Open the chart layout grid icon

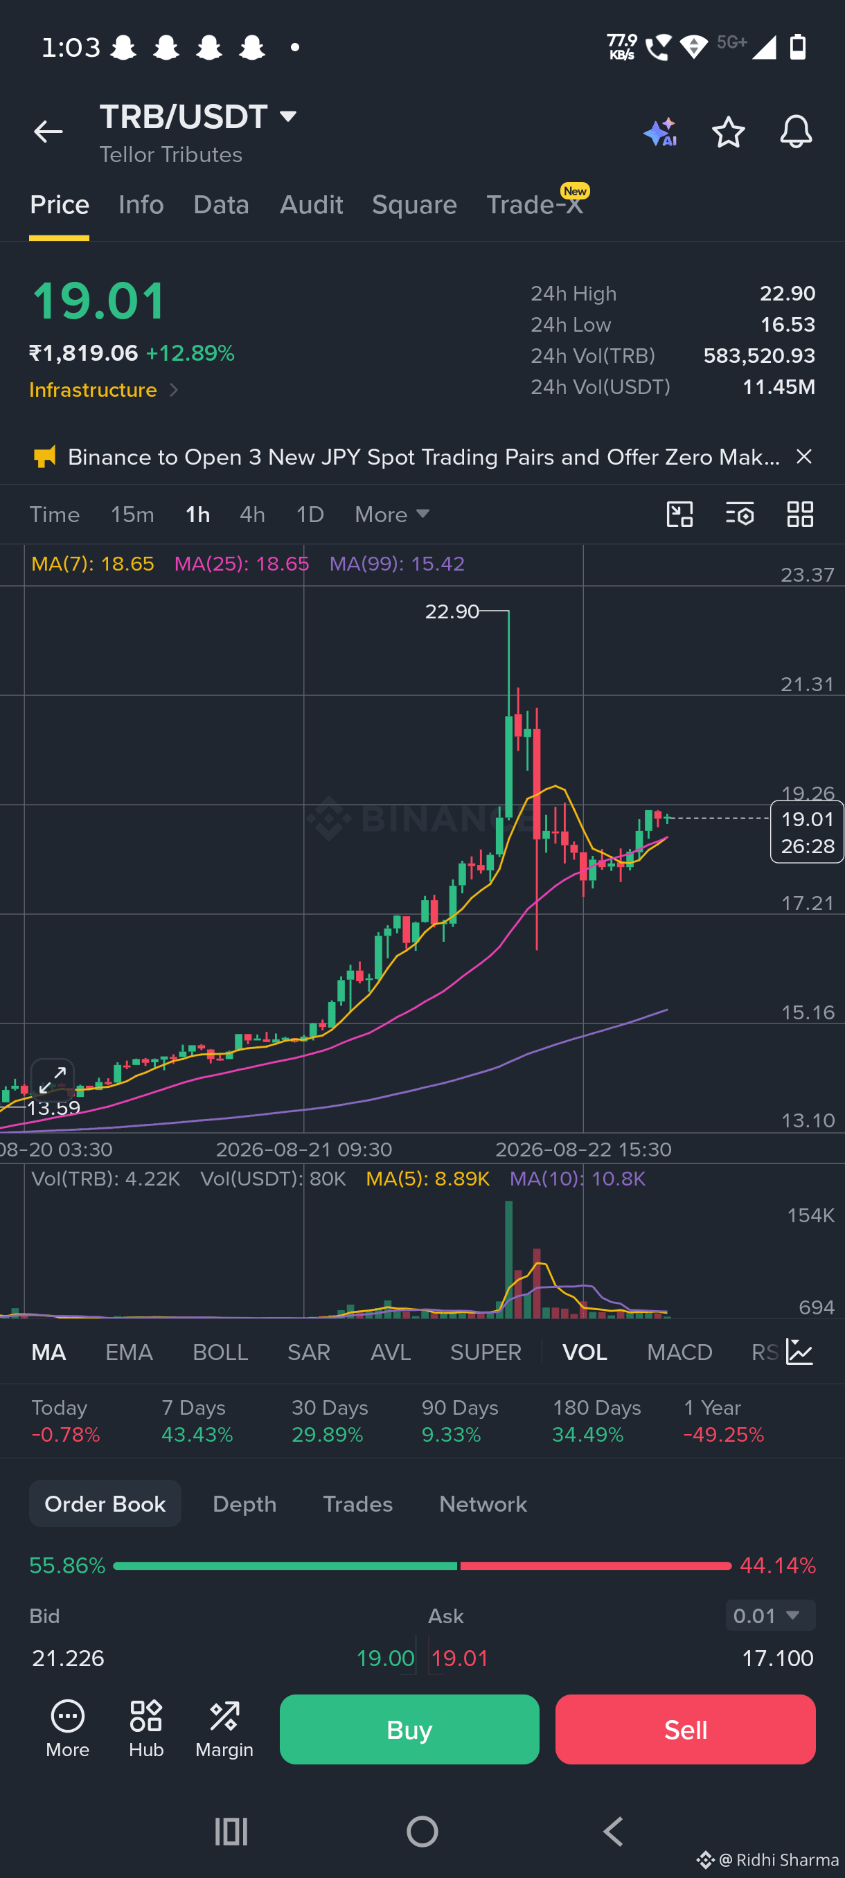pos(800,514)
